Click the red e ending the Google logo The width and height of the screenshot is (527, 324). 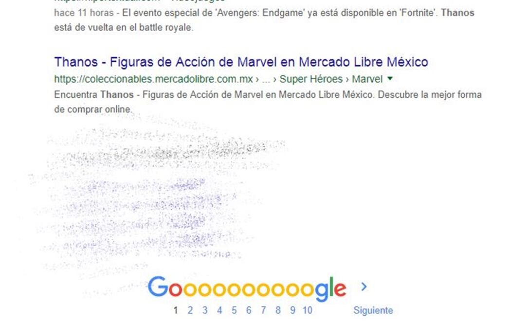pos(340,289)
